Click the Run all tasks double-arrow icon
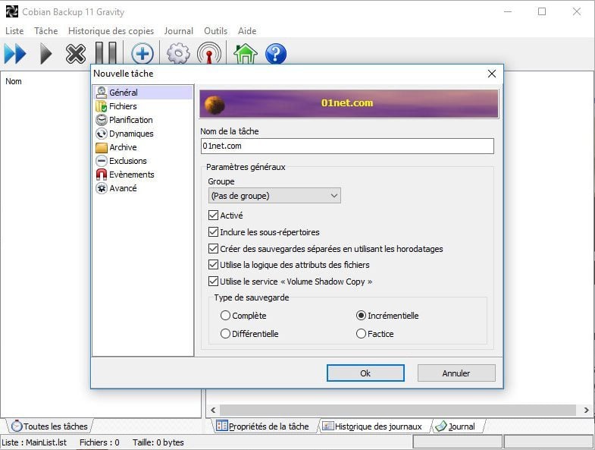Viewport: 595px width, 450px height. (15, 54)
